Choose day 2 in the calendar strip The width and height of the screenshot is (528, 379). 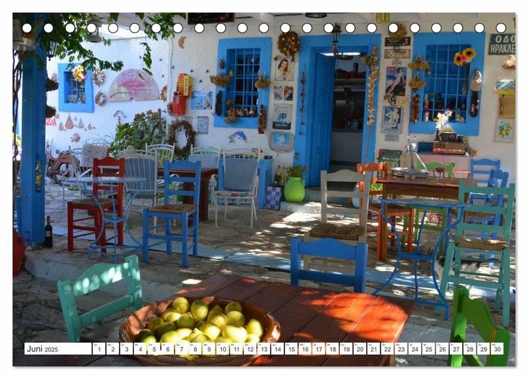(x=112, y=349)
